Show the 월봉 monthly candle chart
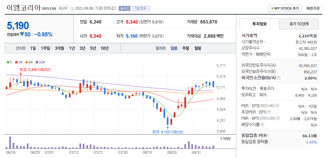327x158 pixels. (198, 48)
